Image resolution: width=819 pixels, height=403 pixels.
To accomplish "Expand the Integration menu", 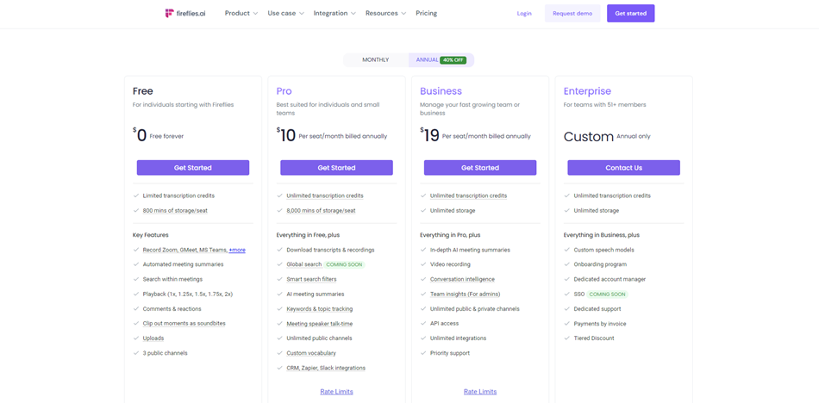I will tap(334, 14).
